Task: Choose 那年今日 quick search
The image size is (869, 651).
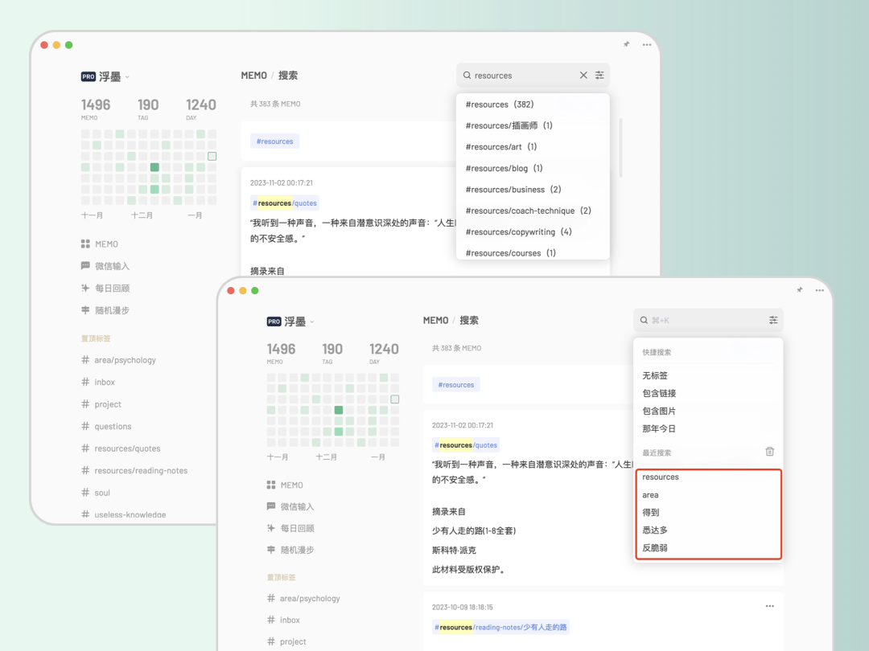Action: [x=659, y=428]
